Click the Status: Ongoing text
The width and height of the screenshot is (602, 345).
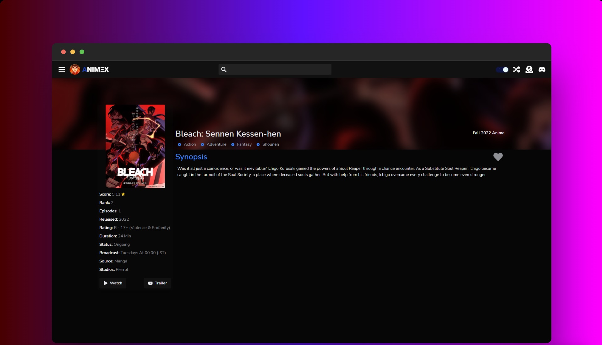tap(114, 245)
